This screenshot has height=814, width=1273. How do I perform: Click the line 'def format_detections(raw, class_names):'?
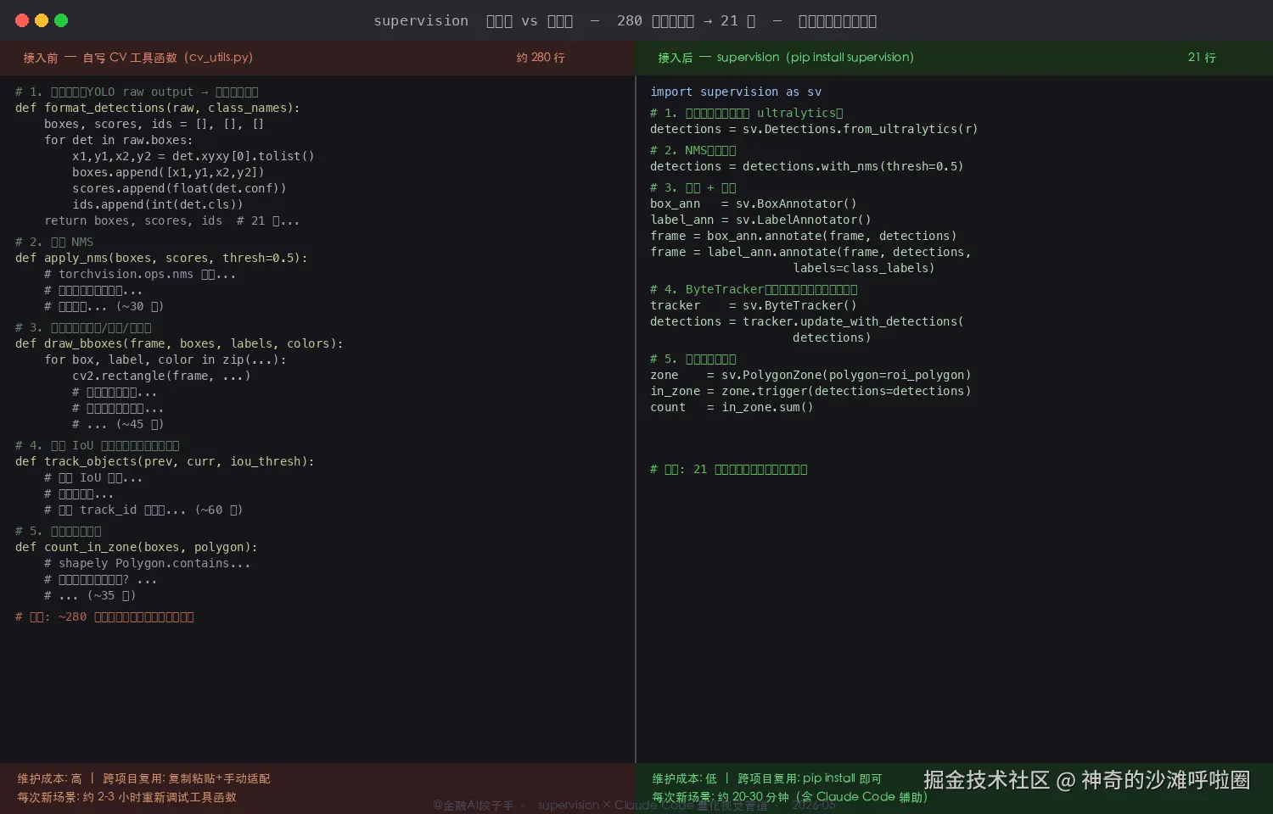pyautogui.click(x=158, y=108)
